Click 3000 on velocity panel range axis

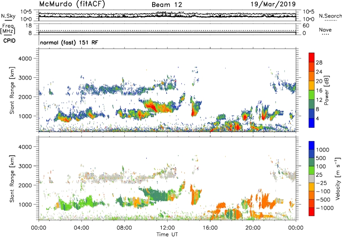[25, 166]
